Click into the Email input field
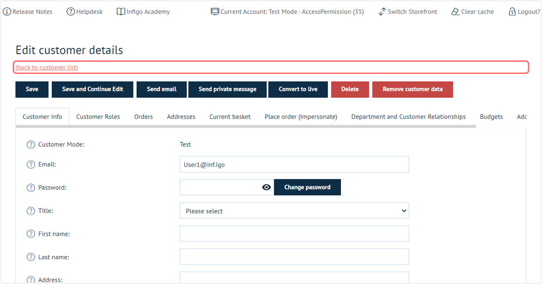The image size is (542, 284). (x=294, y=165)
